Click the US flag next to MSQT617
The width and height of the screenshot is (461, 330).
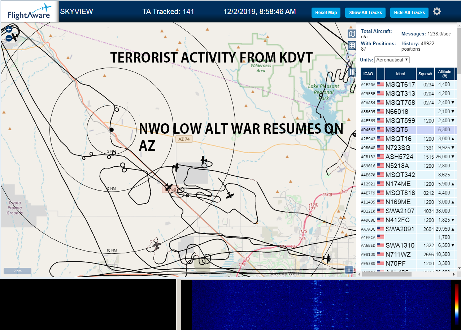380,85
